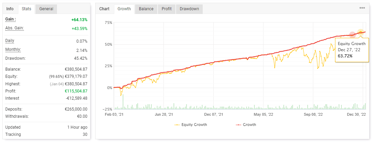Click the yellow Equity Growth legend marker
This screenshot has width=374, height=143.
tap(177, 125)
